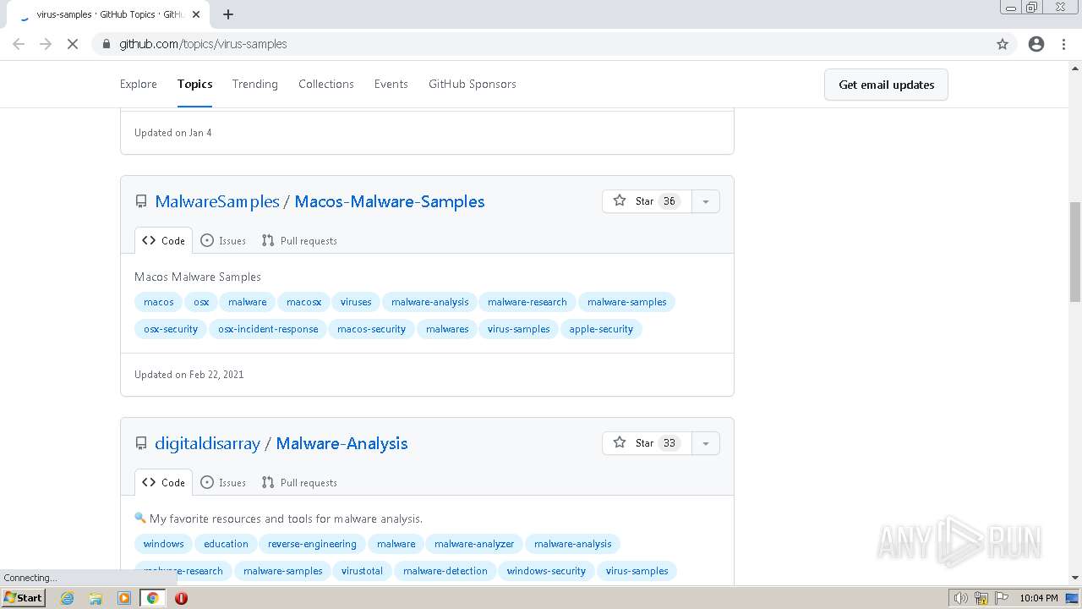
Task: Open Action Center flag icon
Action: (1002, 598)
